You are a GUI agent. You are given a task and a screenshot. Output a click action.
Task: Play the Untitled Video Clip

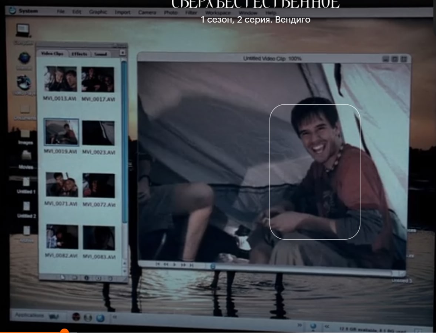pyautogui.click(x=174, y=265)
